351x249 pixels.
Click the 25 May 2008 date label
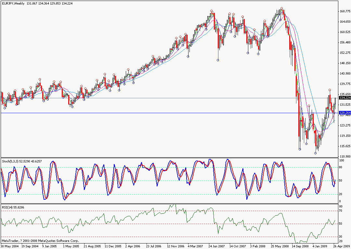click(280, 246)
